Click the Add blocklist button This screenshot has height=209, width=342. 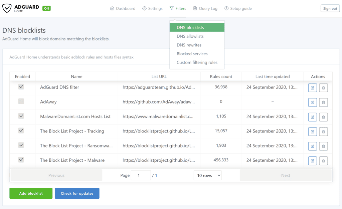coord(31,193)
